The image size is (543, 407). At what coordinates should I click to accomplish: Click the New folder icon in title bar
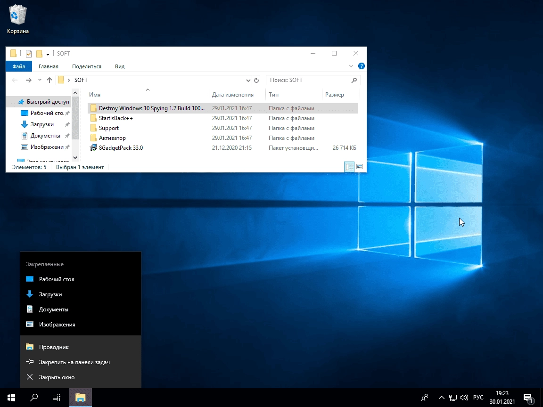pyautogui.click(x=39, y=54)
